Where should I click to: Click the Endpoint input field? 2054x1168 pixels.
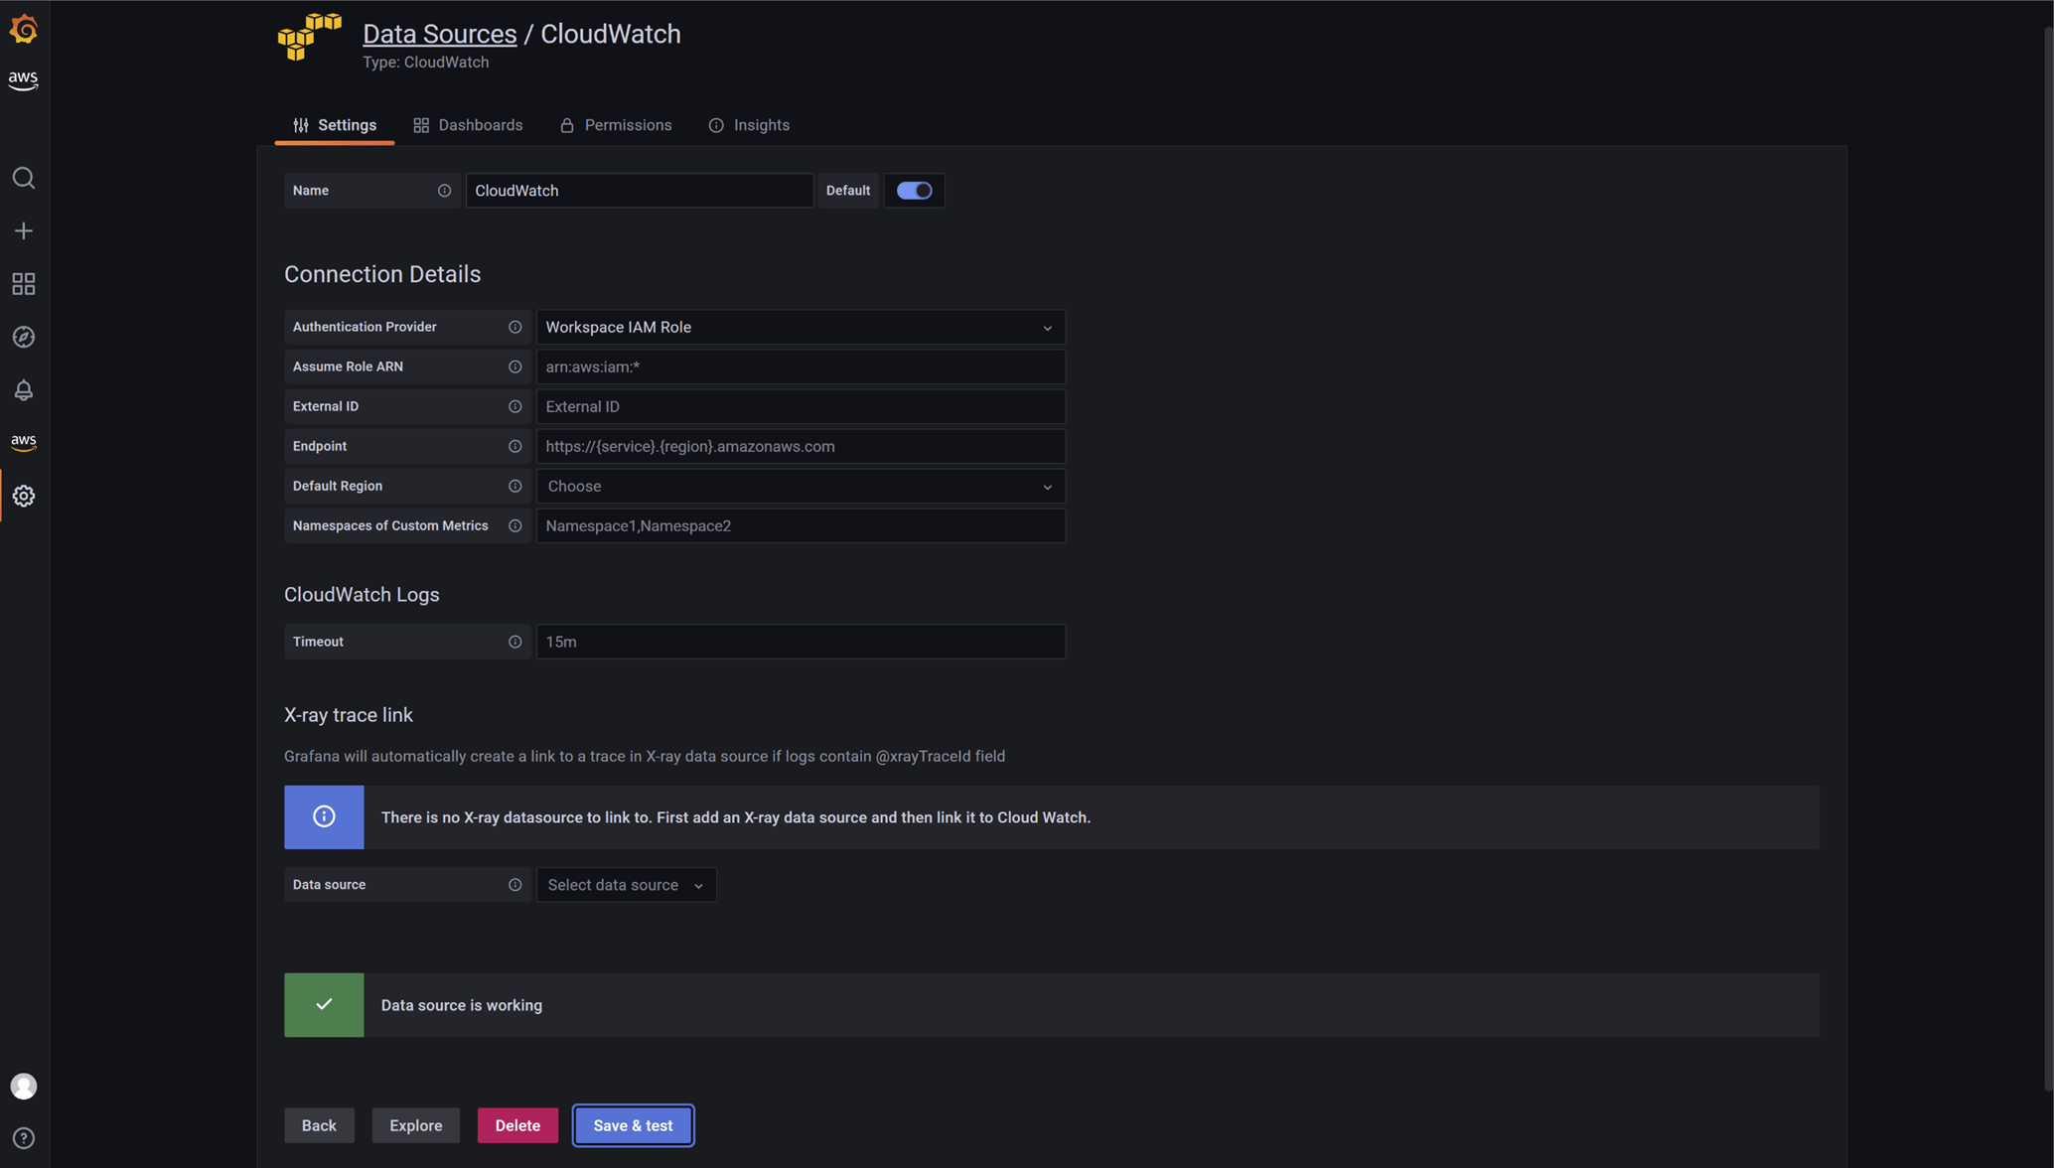point(800,446)
